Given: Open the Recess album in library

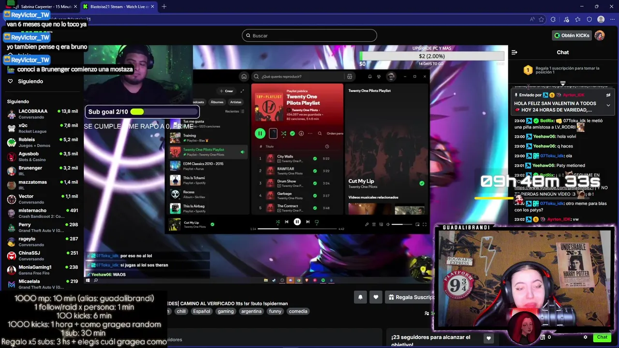Looking at the screenshot, I should click(x=208, y=194).
